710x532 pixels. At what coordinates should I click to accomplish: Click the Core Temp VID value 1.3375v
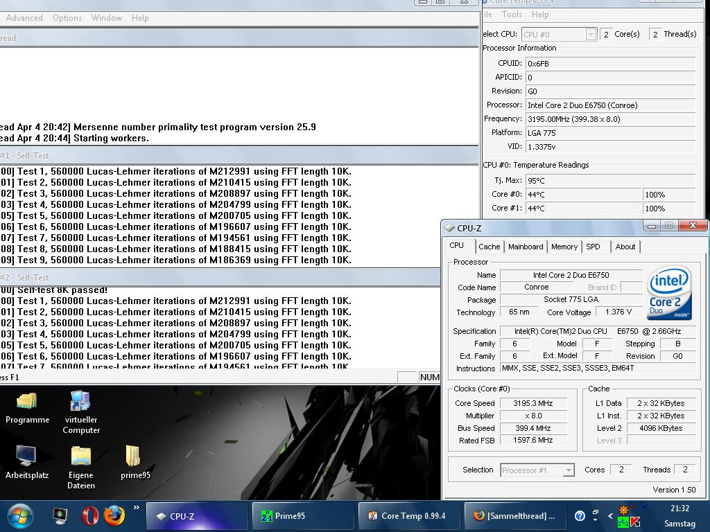610,147
